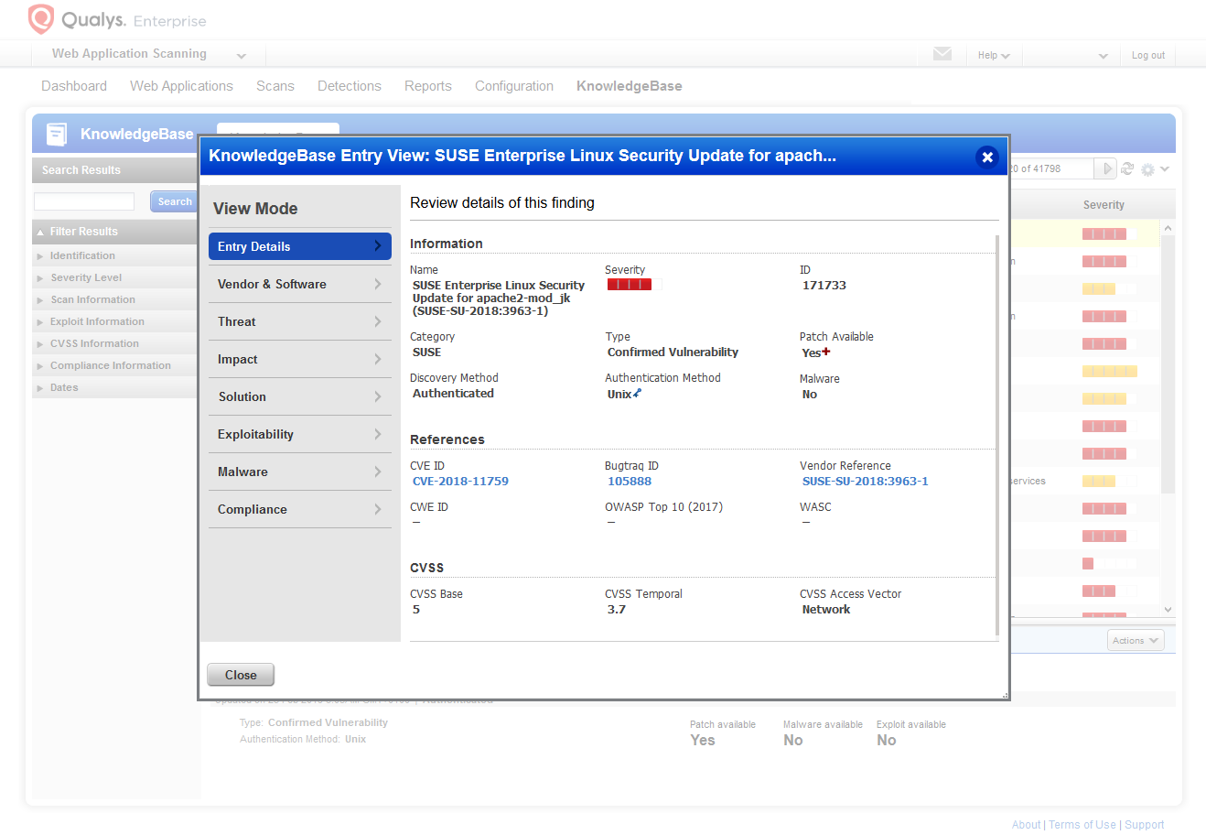Open the mail envelope icon in header

pos(942,54)
